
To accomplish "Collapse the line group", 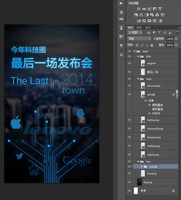I will (138, 161).
